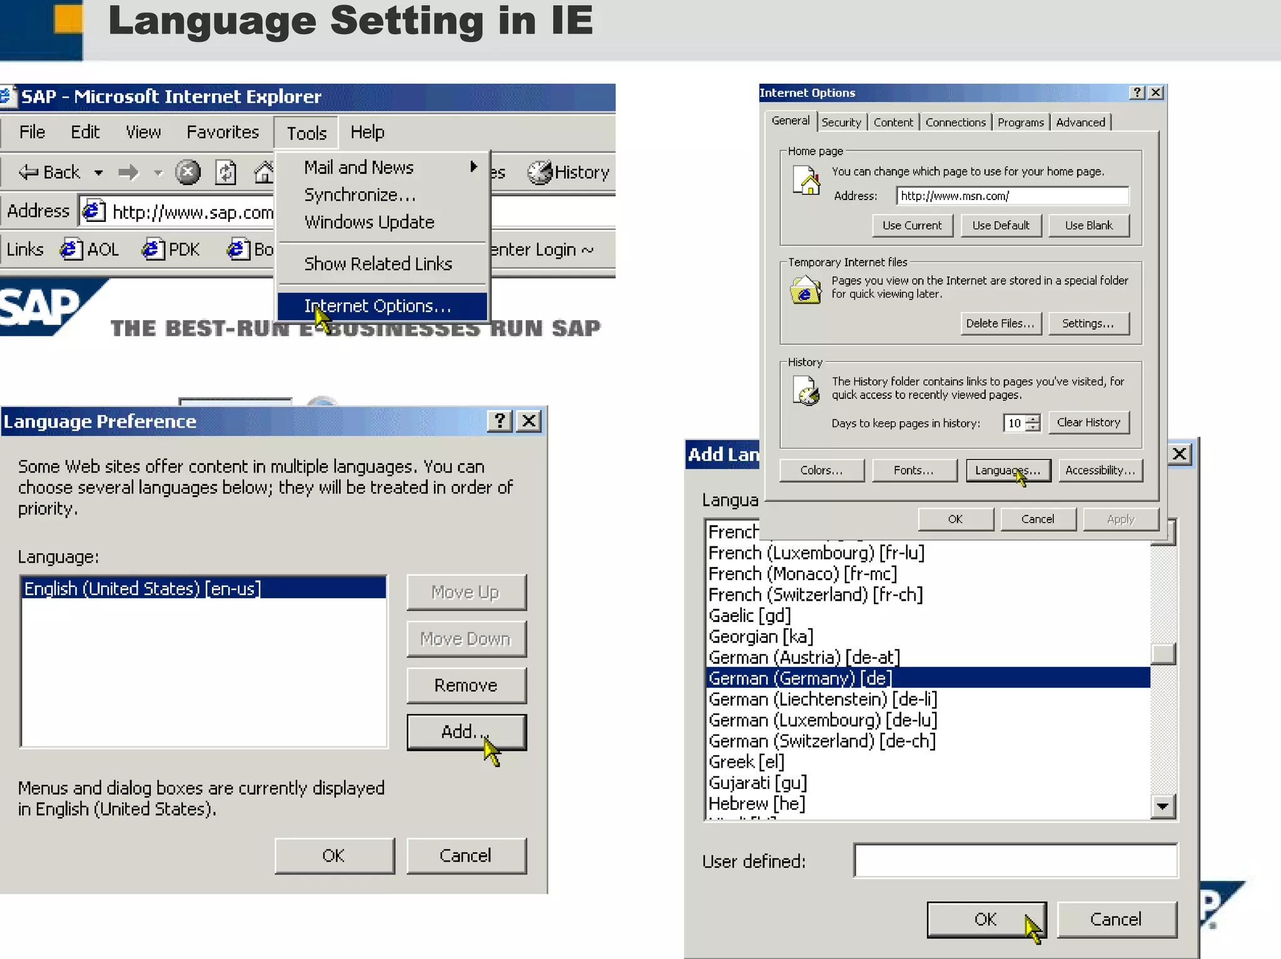Click Move Down in Language Preference
The height and width of the screenshot is (959, 1281).
point(466,639)
